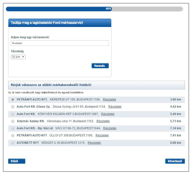The width and height of the screenshot is (192, 174).
Task: Select the PETRÁNYI AUTO KFT. Kerepesi radio button
Action: [x=13, y=100]
